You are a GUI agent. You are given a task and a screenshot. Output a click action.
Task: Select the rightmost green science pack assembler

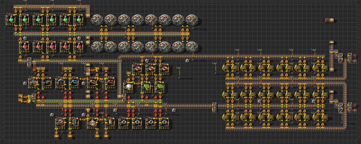coord(79,20)
